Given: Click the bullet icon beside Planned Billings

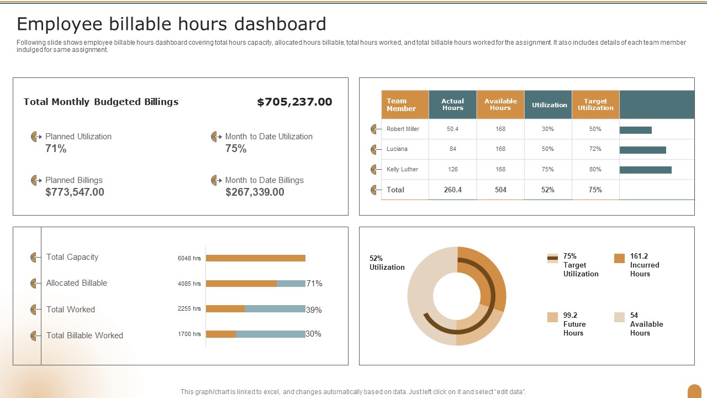Looking at the screenshot, I should (x=36, y=180).
